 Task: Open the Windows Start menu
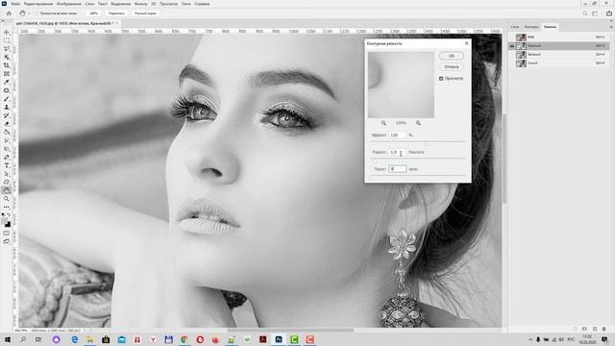click(7, 339)
